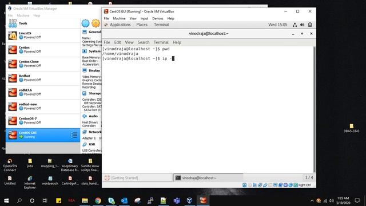Select the DBAS-3343 desktop folder
This screenshot has width=366, height=206.
351,128
